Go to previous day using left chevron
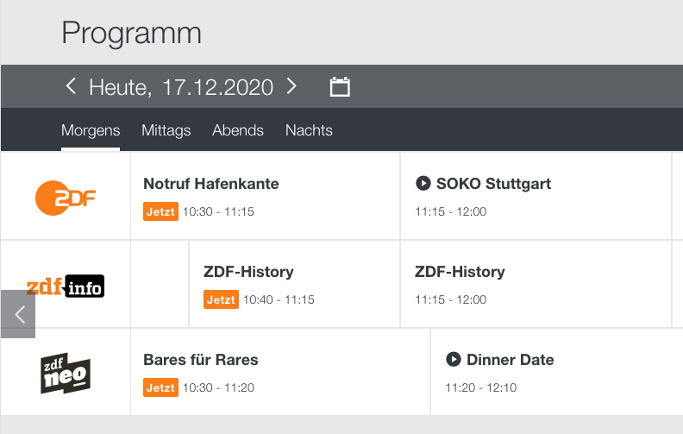 pos(71,86)
